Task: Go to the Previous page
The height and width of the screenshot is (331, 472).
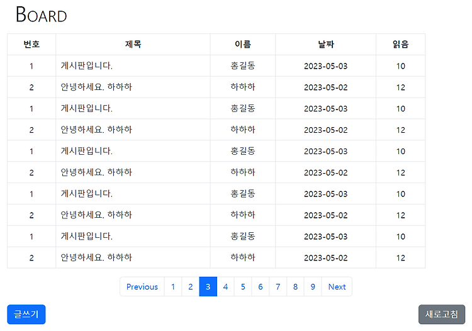Action: (142, 286)
